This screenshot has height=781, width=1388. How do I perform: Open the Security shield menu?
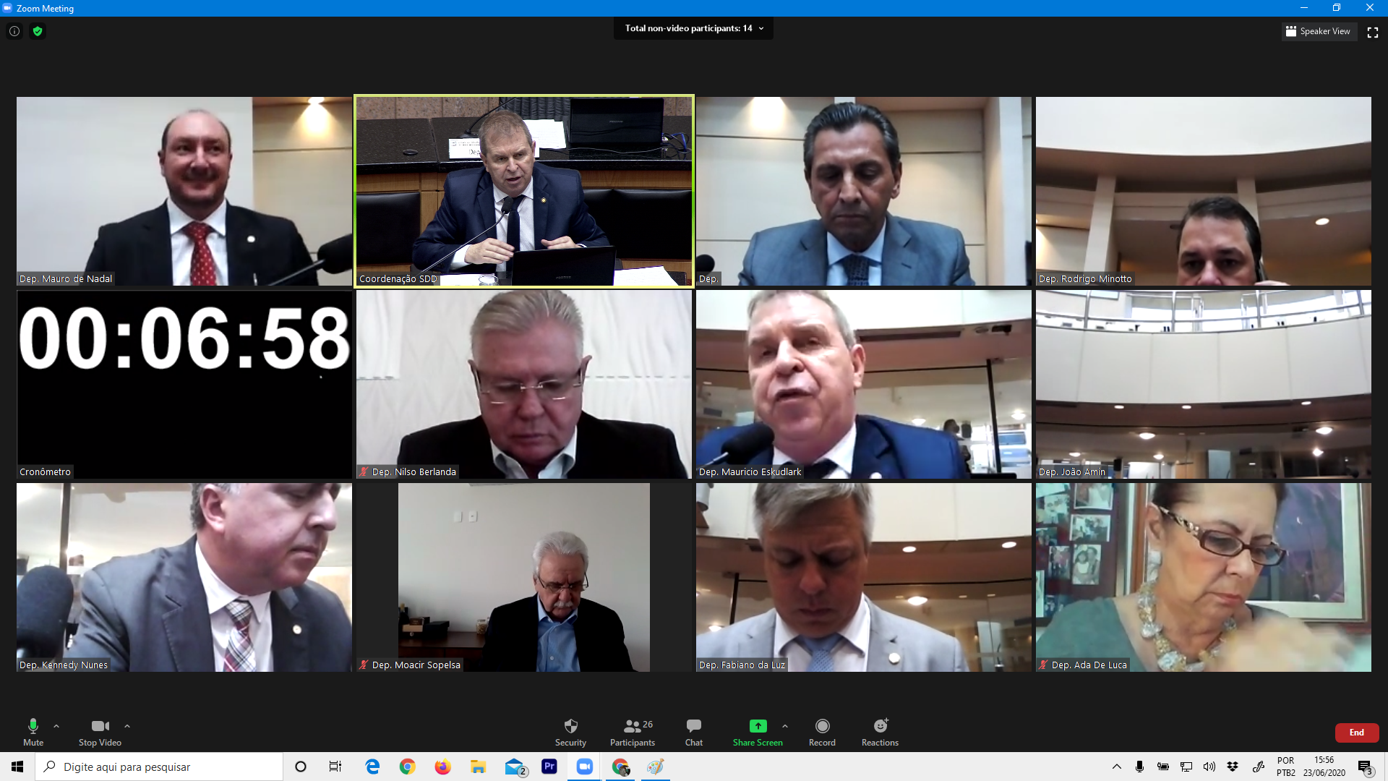(x=570, y=732)
